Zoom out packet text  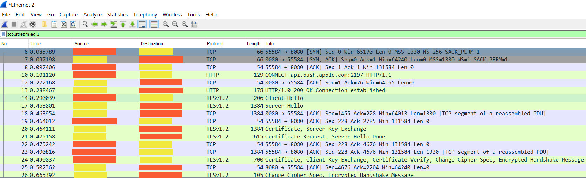tap(175, 24)
